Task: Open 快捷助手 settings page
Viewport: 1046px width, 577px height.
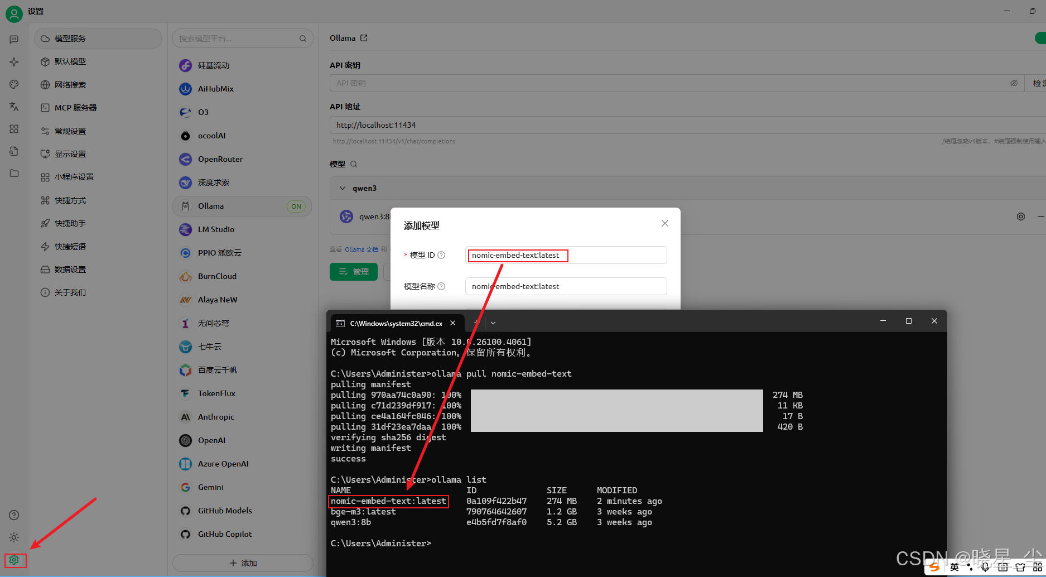Action: click(98, 223)
